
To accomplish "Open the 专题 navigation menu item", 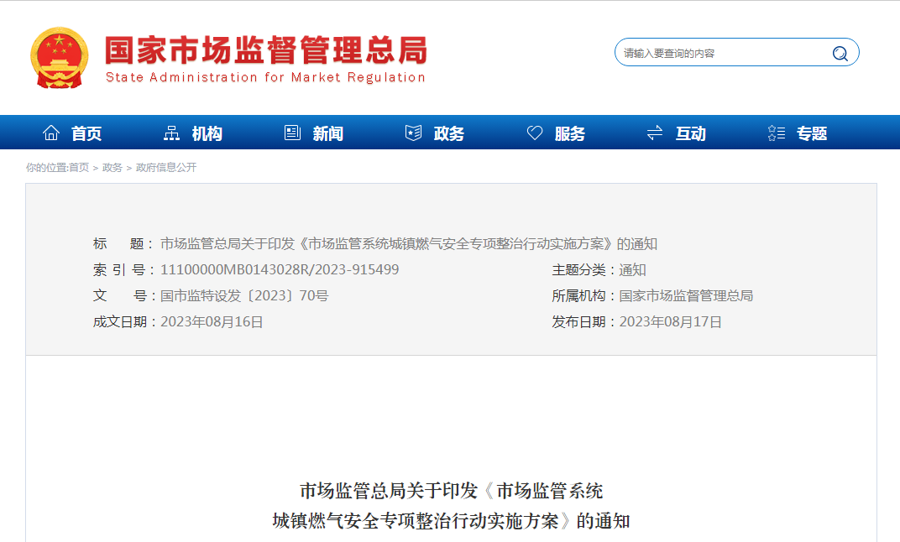I will (x=812, y=134).
